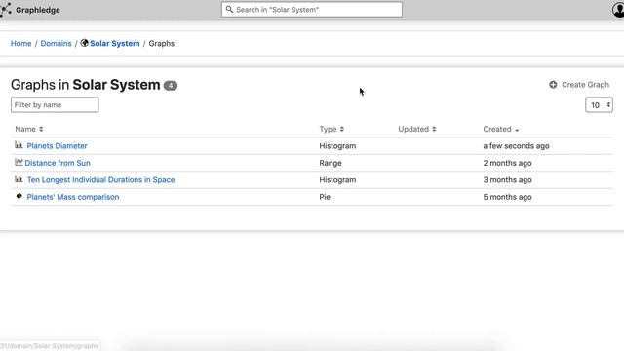
Task: Open the page size 10 dropdown
Action: click(599, 105)
